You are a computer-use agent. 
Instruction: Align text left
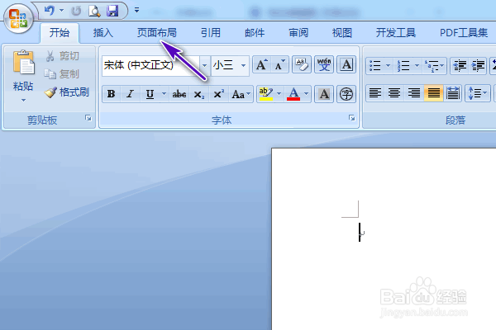[375, 93]
